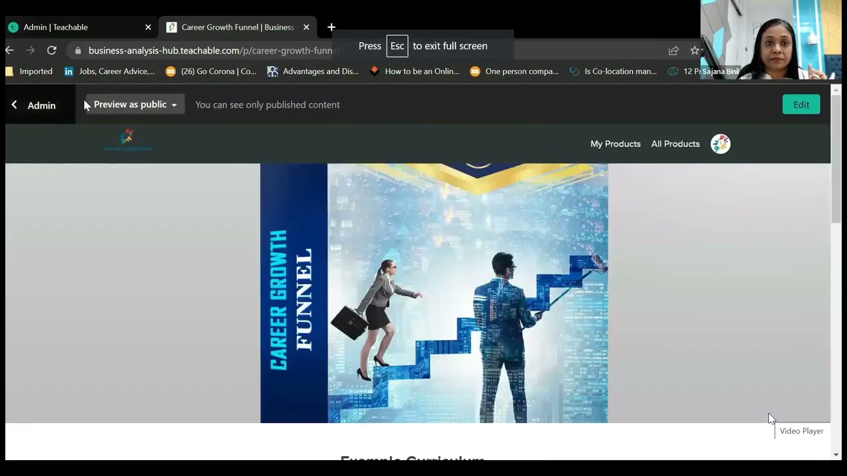This screenshot has width=847, height=476.
Task: Click the scrollbar down arrow
Action: [x=836, y=454]
